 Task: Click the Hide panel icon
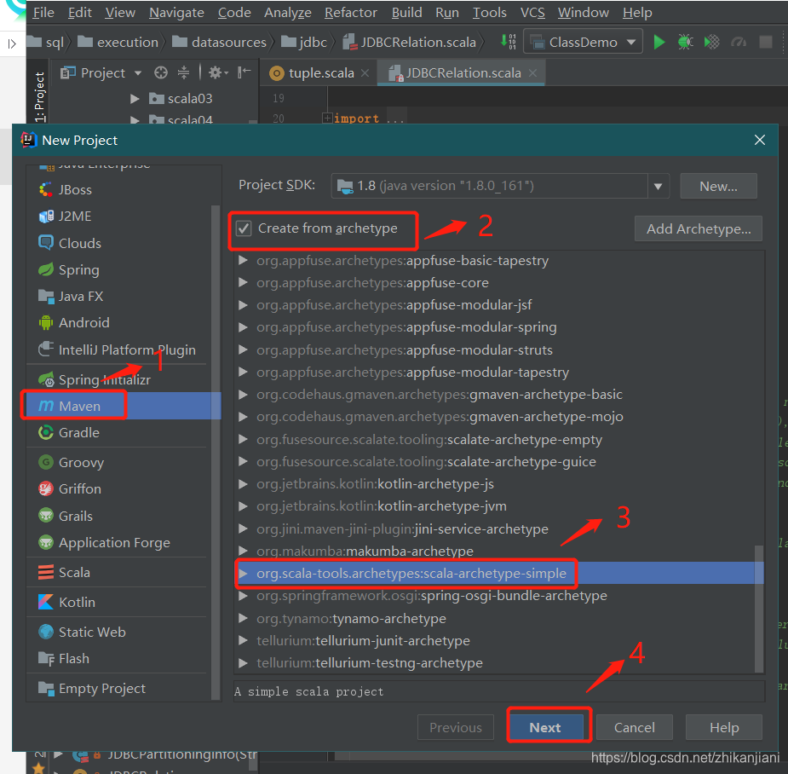[244, 73]
